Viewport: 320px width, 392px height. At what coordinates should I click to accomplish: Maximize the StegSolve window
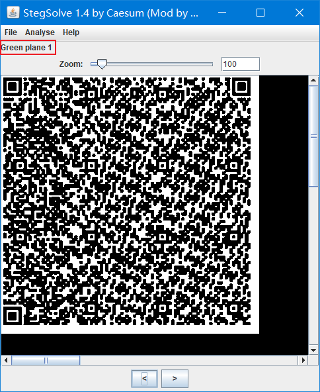coord(260,13)
